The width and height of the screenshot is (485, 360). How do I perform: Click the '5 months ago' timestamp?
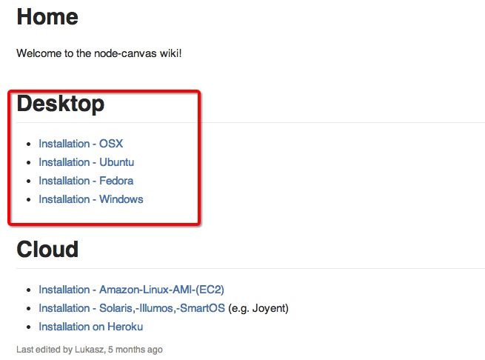point(136,350)
